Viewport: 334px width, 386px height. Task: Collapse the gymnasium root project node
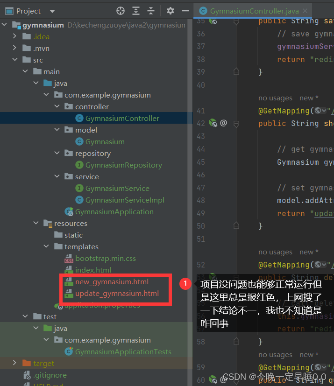[x=4, y=25]
